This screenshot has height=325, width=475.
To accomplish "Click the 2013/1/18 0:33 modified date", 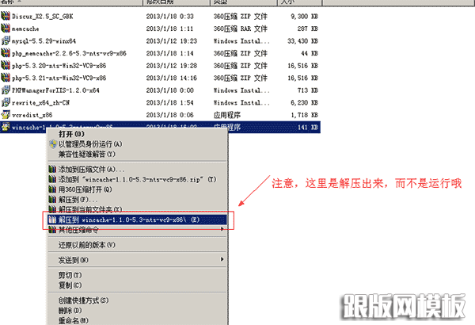I will 170,17.
